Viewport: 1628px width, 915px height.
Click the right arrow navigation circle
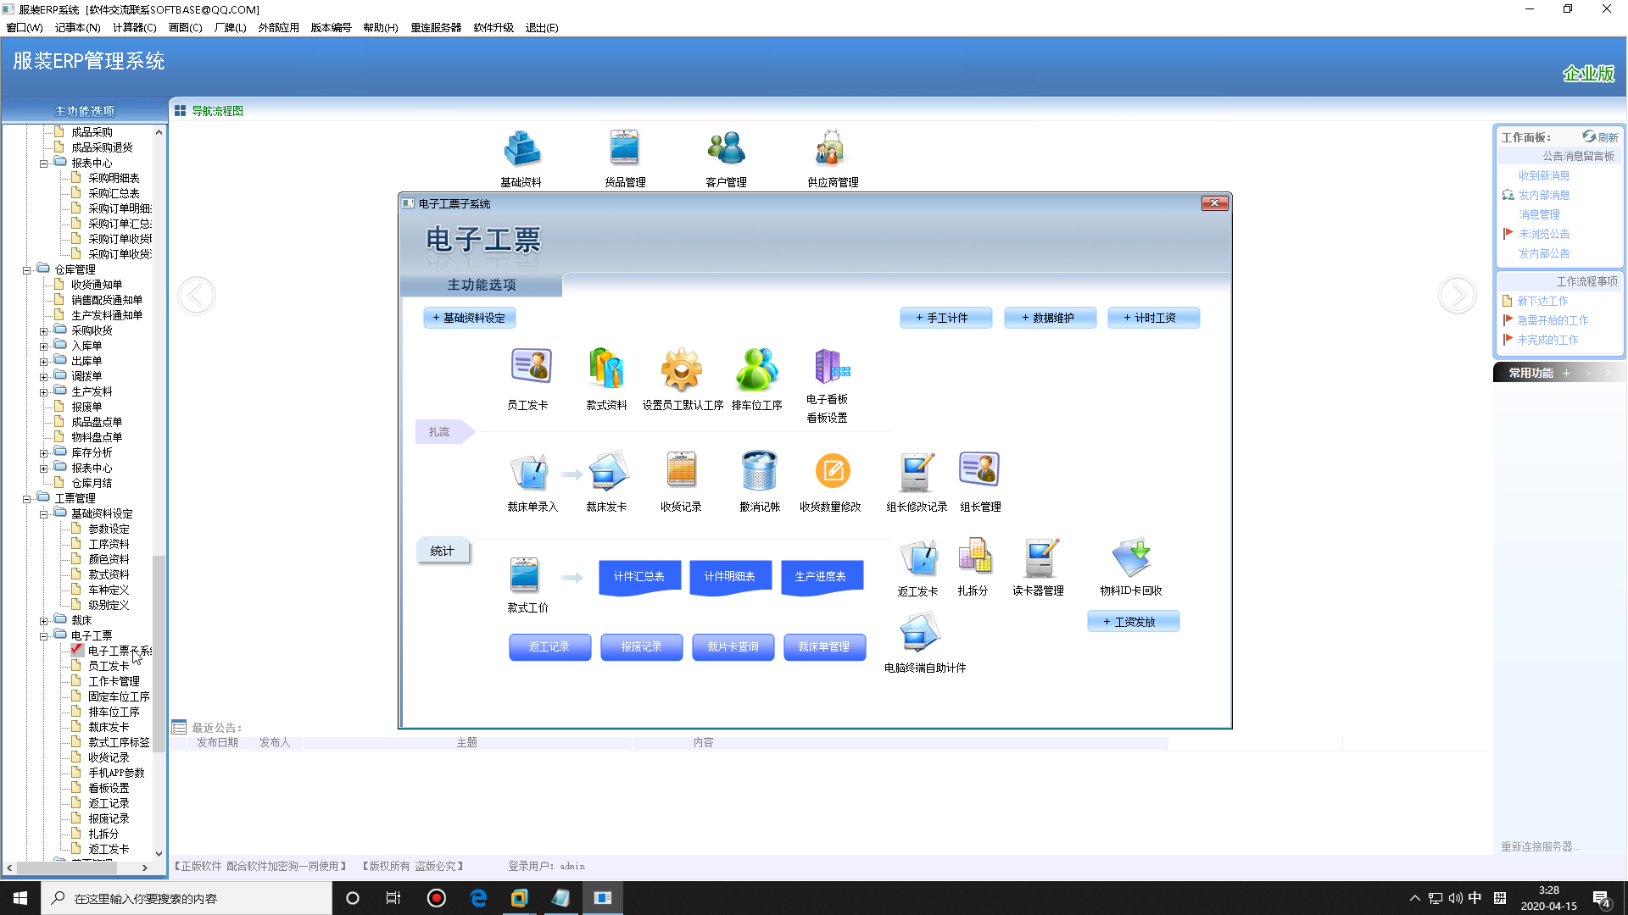pos(1457,296)
